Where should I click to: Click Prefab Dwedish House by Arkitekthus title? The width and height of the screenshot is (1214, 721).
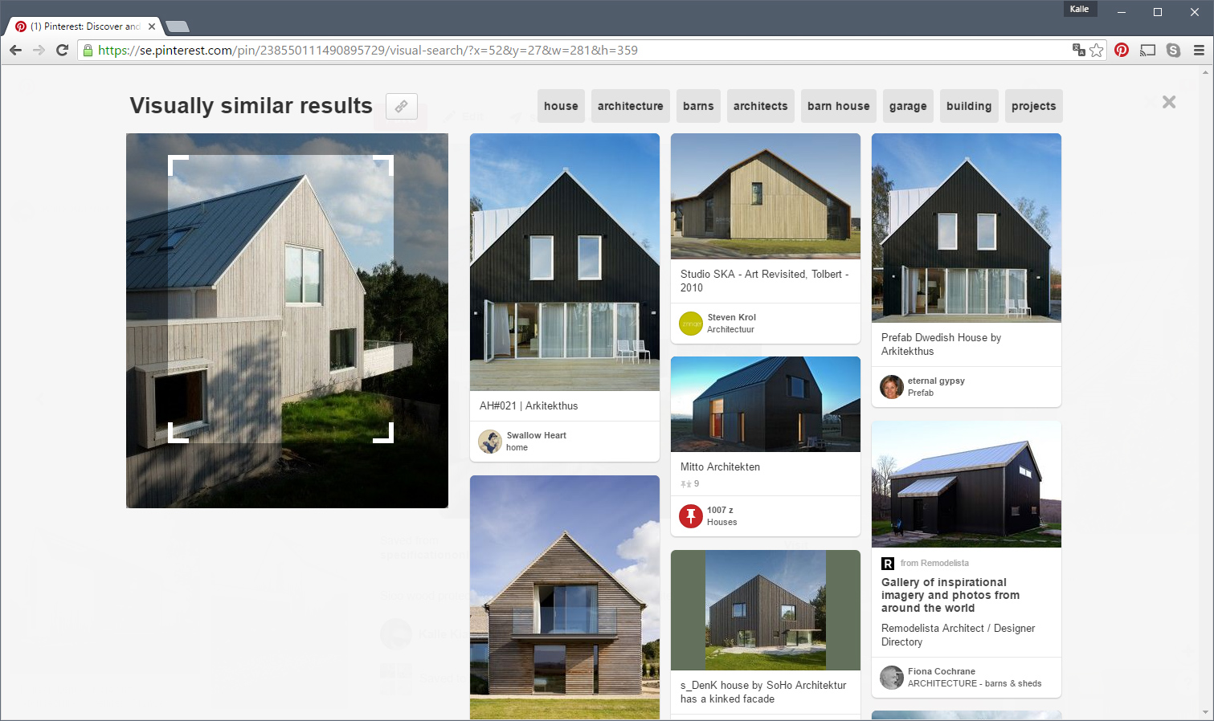click(x=941, y=344)
